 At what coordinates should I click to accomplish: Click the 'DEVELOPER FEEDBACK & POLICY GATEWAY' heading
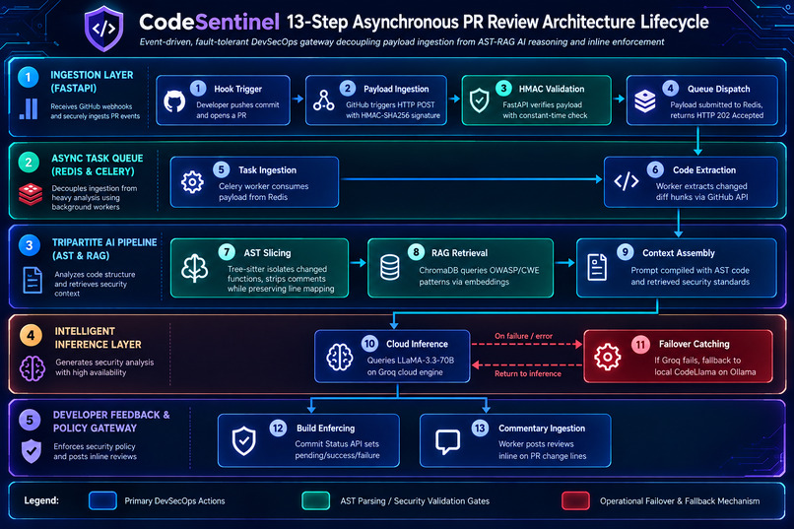111,422
